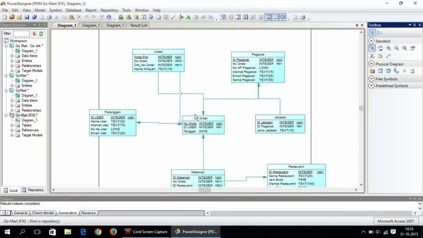
Task: Select the Reference tool in Physical Diagram
Action: click(x=397, y=71)
